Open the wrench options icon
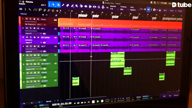Viewport: 192px width, 108px height. click(30, 10)
